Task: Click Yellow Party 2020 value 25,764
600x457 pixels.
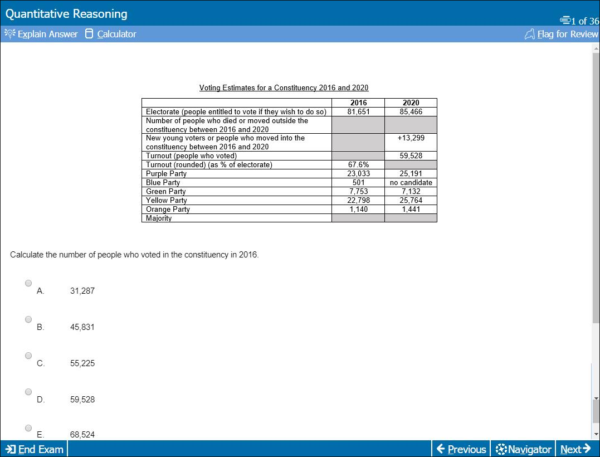Action: tap(411, 200)
